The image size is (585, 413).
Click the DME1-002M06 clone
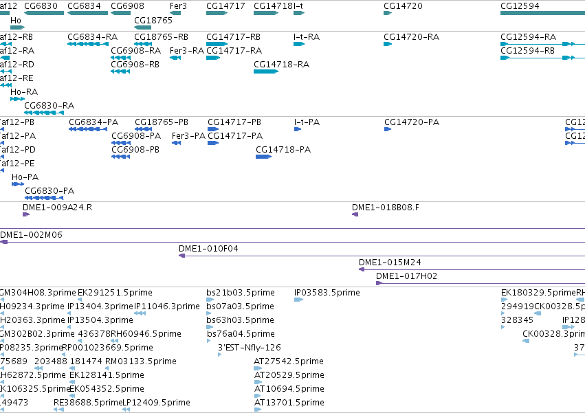[x=293, y=242]
